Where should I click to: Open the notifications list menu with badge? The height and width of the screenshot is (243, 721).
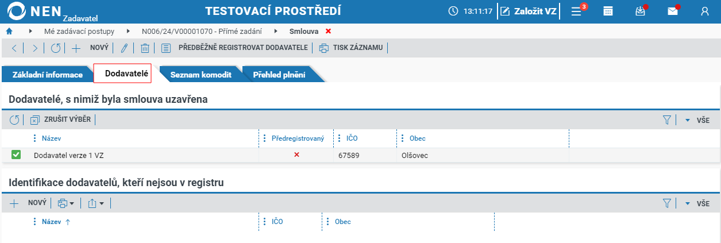click(577, 11)
